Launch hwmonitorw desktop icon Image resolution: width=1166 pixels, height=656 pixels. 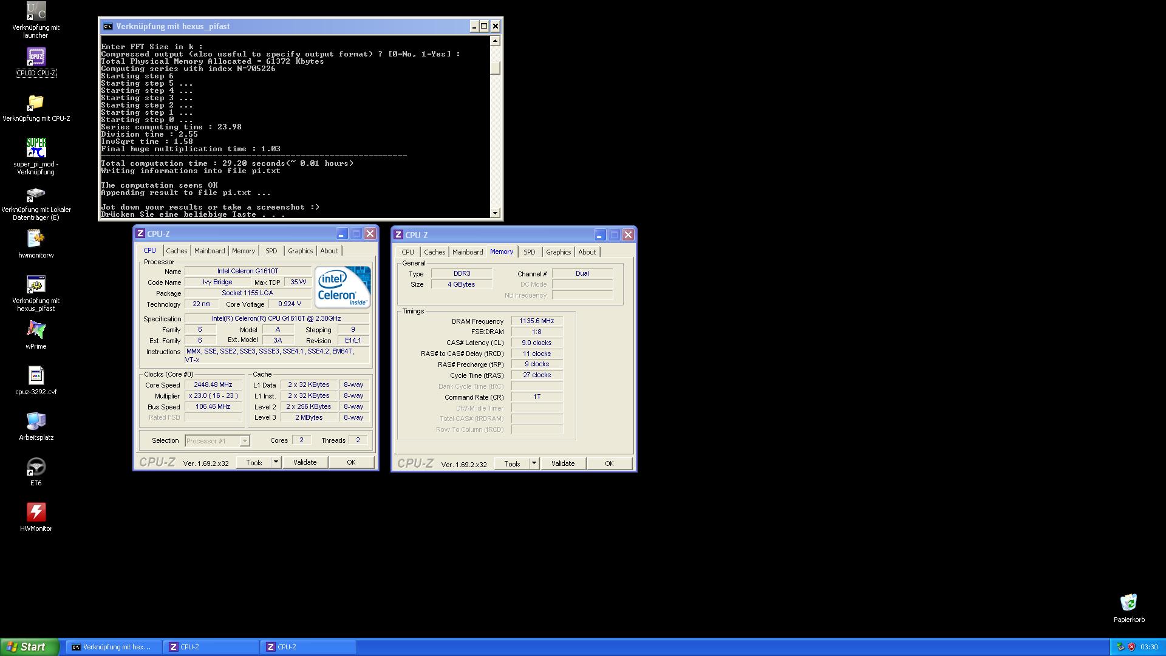coord(36,239)
